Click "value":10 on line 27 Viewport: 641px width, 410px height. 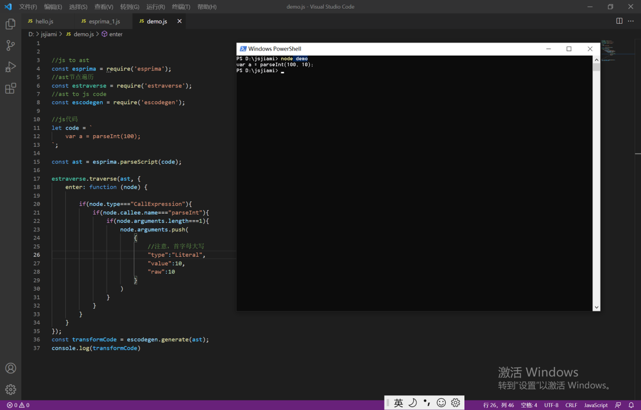point(166,264)
